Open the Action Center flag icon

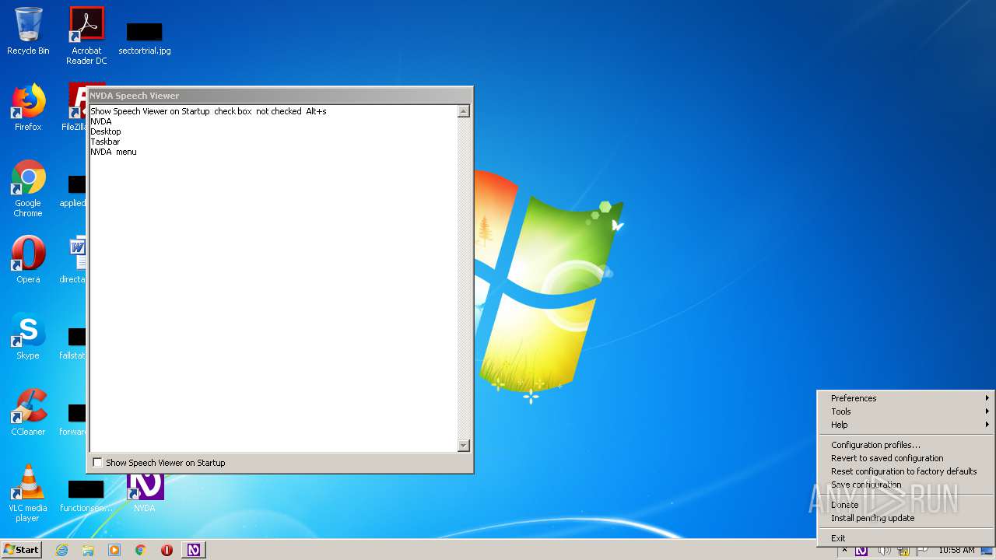(x=922, y=550)
